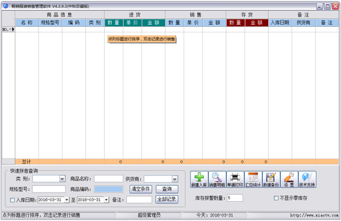Viewport: 341px width, 221px height.
Task: Sort by the 编码 column header
Action: [x=74, y=23]
